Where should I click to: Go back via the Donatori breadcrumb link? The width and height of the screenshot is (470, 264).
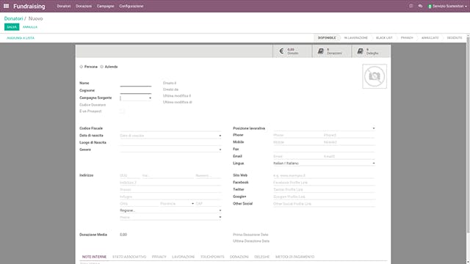click(13, 18)
